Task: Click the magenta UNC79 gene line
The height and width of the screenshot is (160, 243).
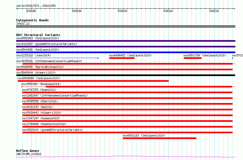Action: (126, 157)
